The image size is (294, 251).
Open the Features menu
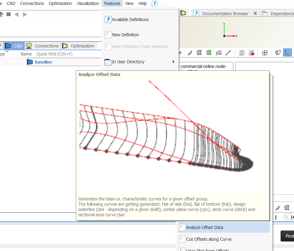[x=112, y=3]
